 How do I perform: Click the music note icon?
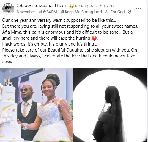coord(62,12)
